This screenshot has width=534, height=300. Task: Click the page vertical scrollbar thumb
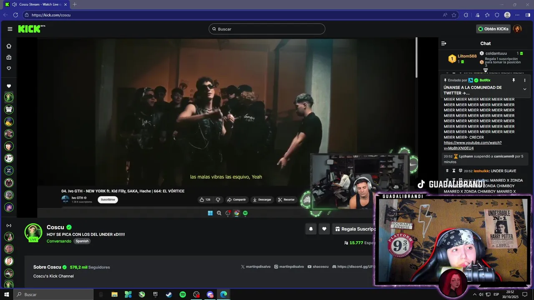click(x=416, y=57)
